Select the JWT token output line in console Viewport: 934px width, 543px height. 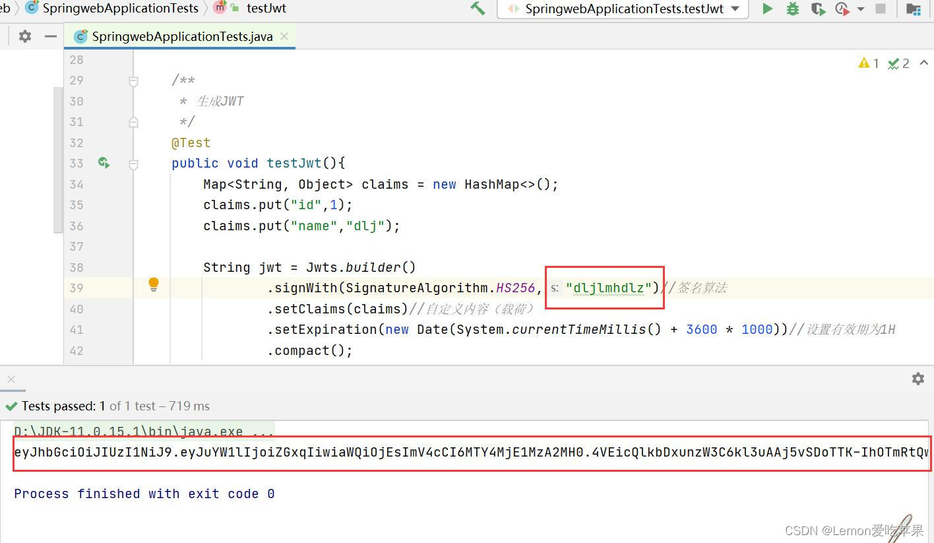462,454
